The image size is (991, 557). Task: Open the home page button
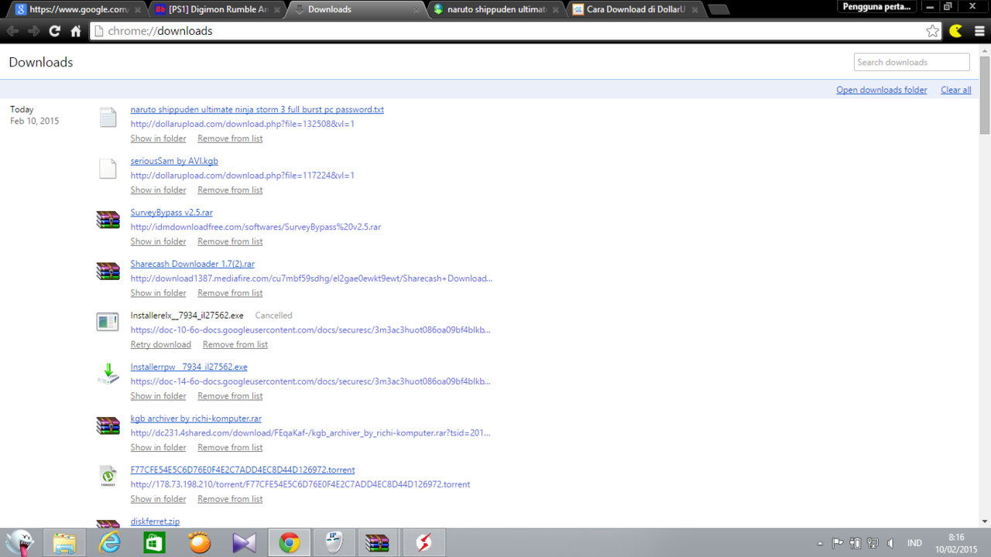75,31
